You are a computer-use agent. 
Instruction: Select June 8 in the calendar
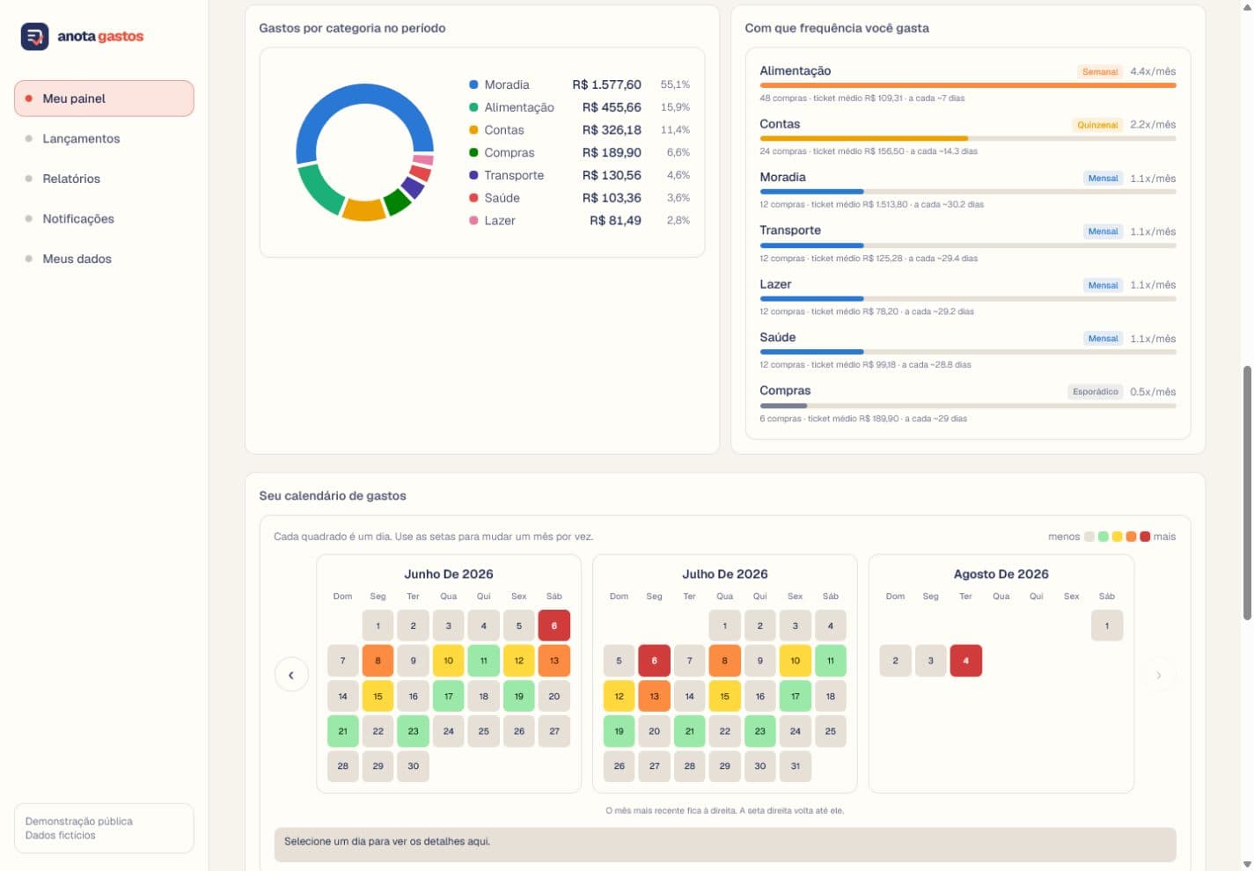(x=378, y=661)
